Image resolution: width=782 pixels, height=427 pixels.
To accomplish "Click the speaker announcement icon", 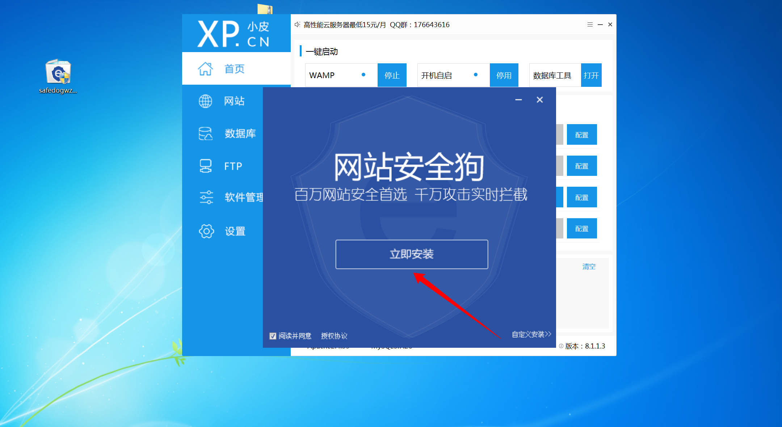I will (297, 25).
